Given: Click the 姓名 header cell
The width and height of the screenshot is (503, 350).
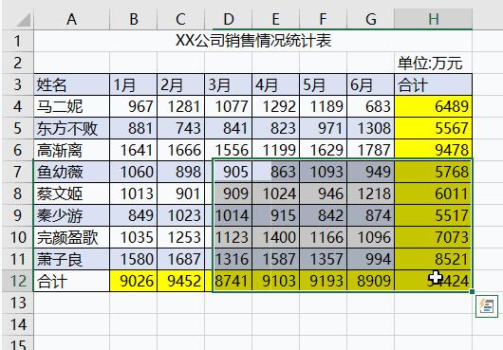Looking at the screenshot, I should 71,84.
